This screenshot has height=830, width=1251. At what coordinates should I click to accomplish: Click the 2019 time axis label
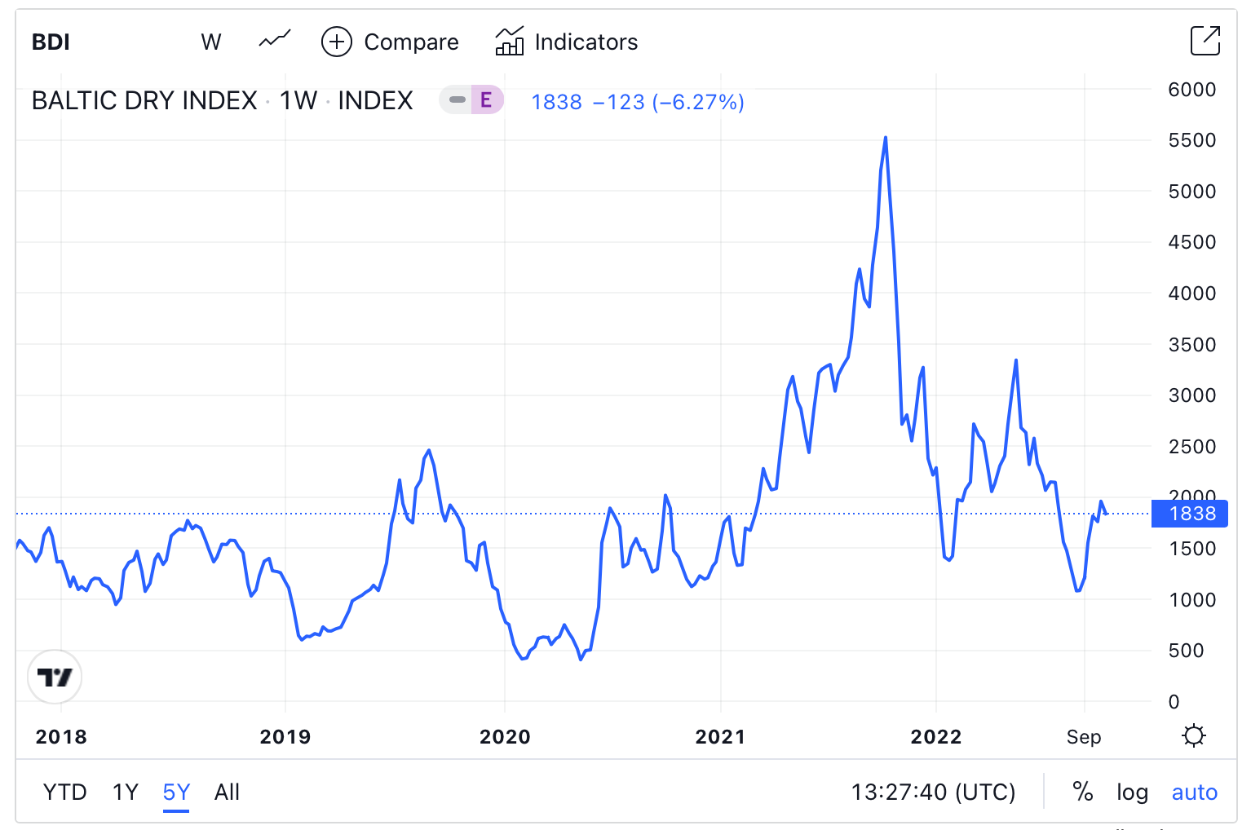click(285, 737)
